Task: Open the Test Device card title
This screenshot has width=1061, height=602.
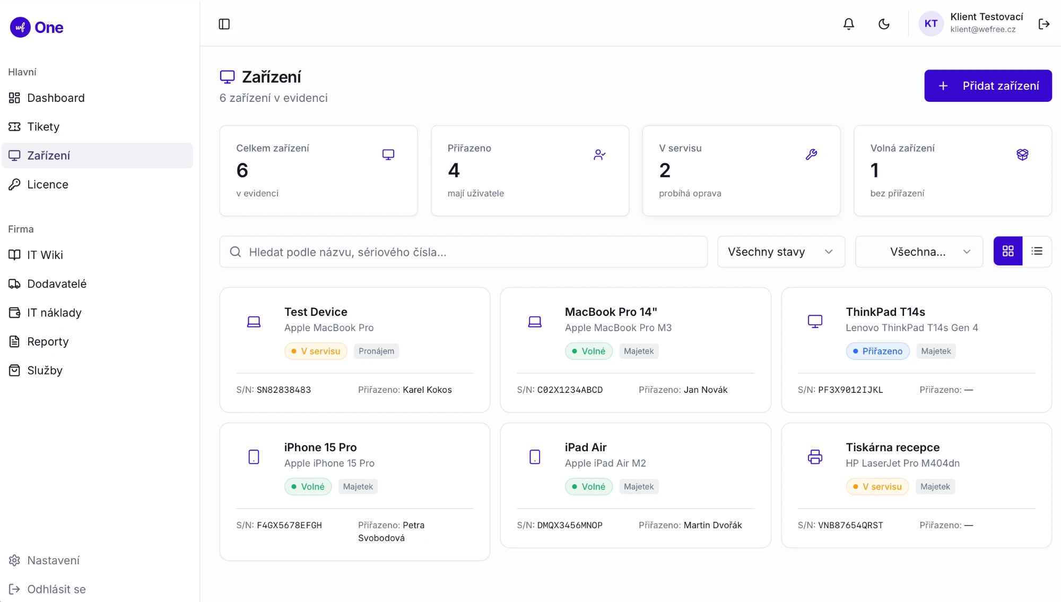Action: [x=316, y=312]
